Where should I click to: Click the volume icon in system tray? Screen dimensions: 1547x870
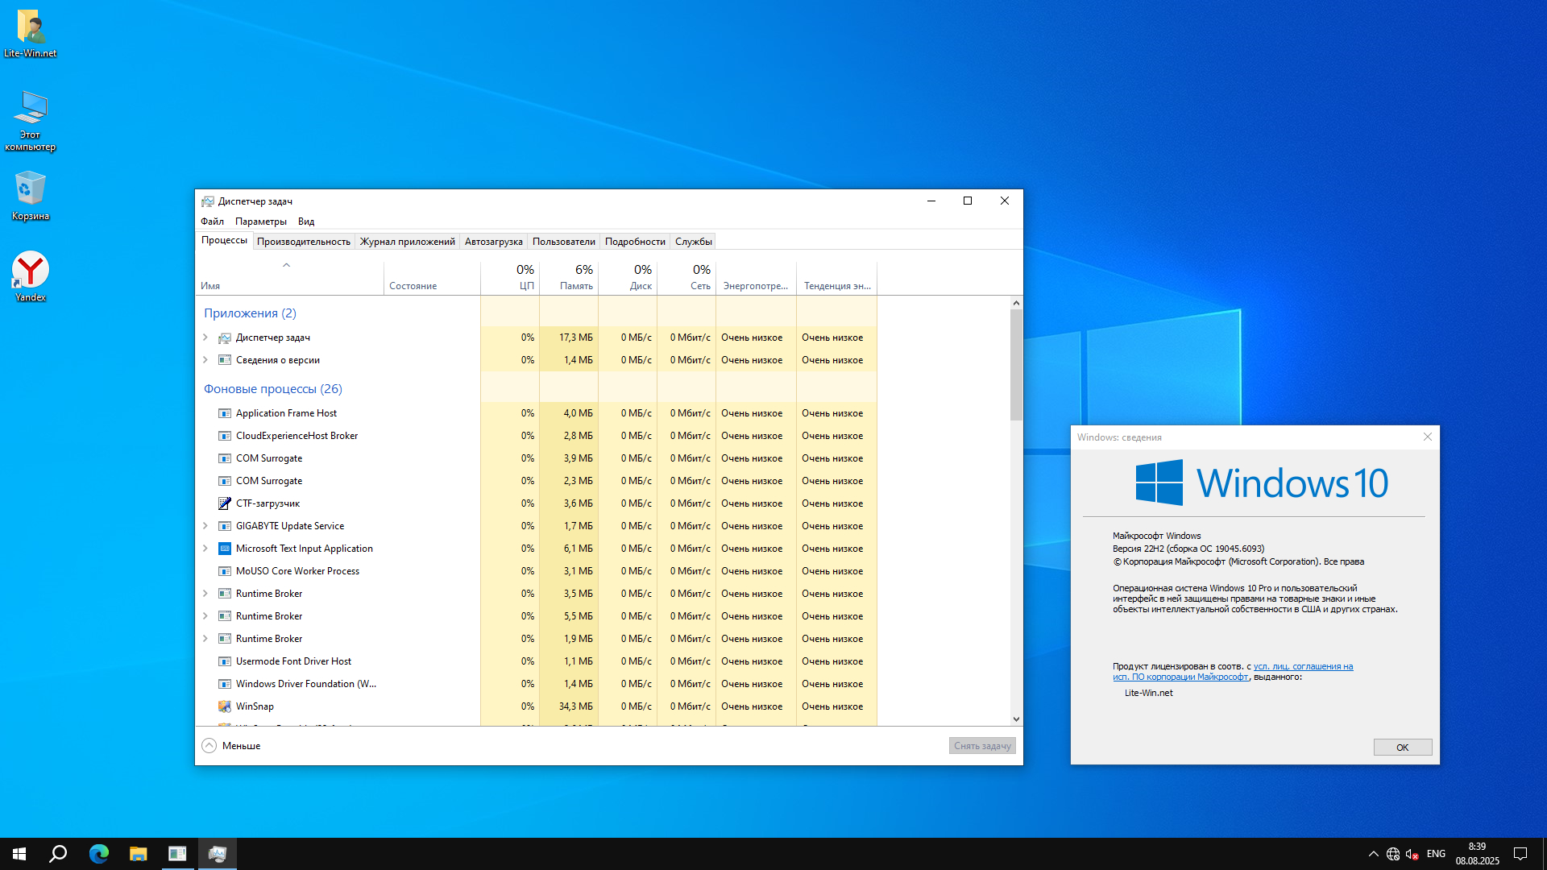[1412, 854]
